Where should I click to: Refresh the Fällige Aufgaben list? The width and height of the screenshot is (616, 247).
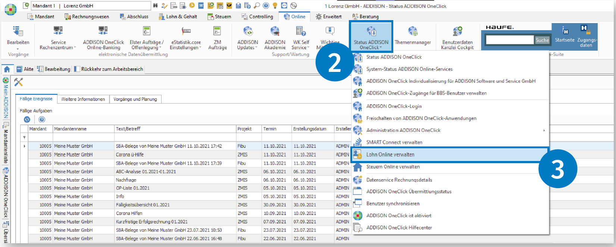click(x=27, y=119)
